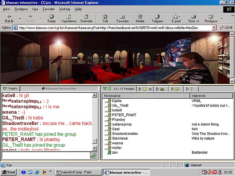Viewport: 235px width, 176px height.
Task: Show more toolbar buttons chevron
Action: (232, 15)
